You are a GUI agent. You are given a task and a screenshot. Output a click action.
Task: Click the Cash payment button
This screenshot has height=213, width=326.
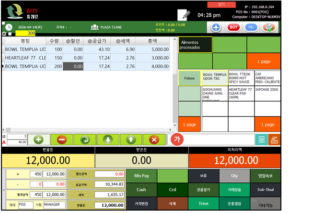(141, 189)
